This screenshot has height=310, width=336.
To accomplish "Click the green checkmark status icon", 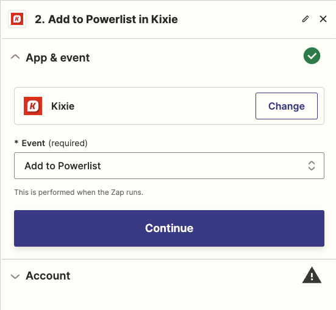I will [x=312, y=56].
